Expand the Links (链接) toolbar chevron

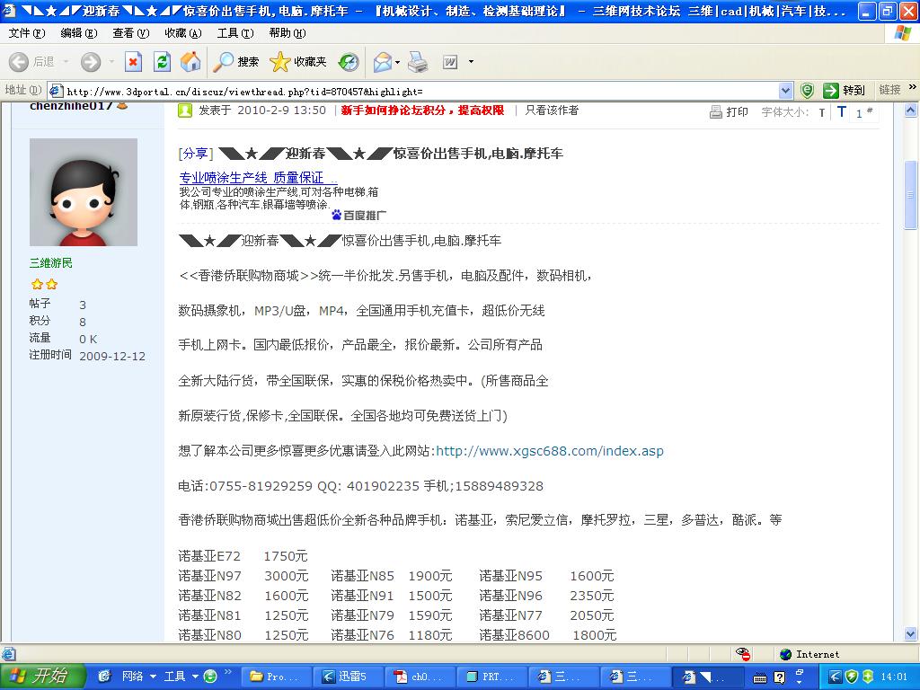point(913,87)
